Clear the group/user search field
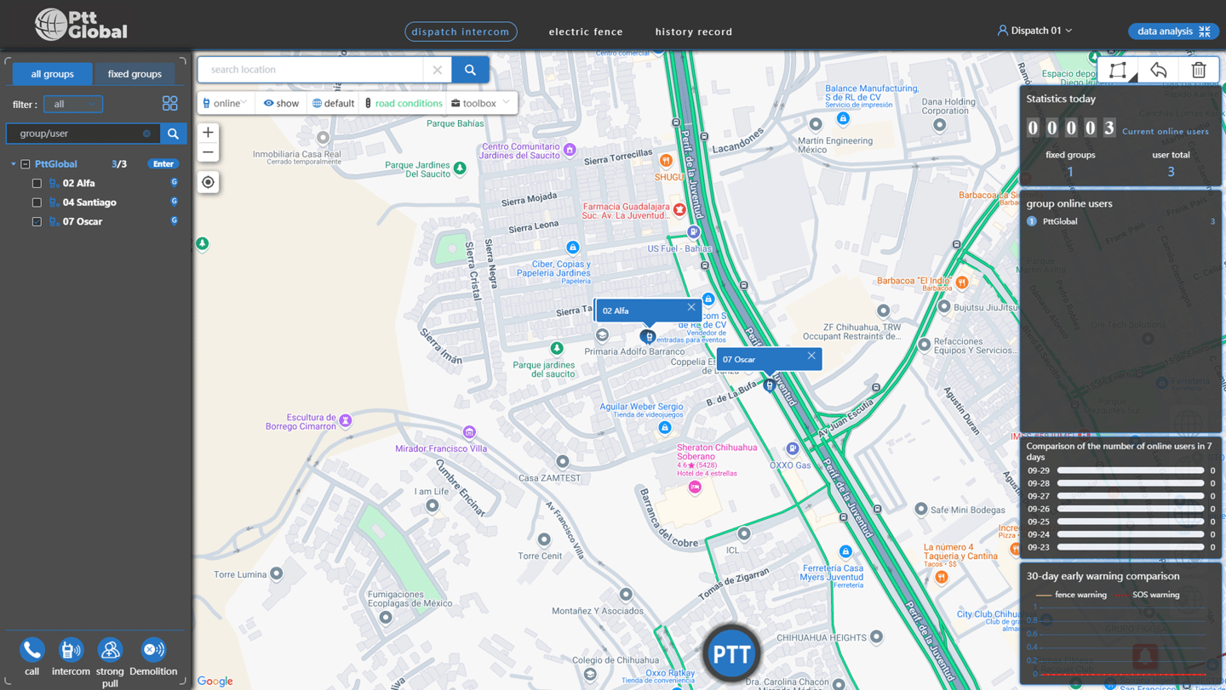Viewport: 1226px width, 690px height. tap(146, 134)
